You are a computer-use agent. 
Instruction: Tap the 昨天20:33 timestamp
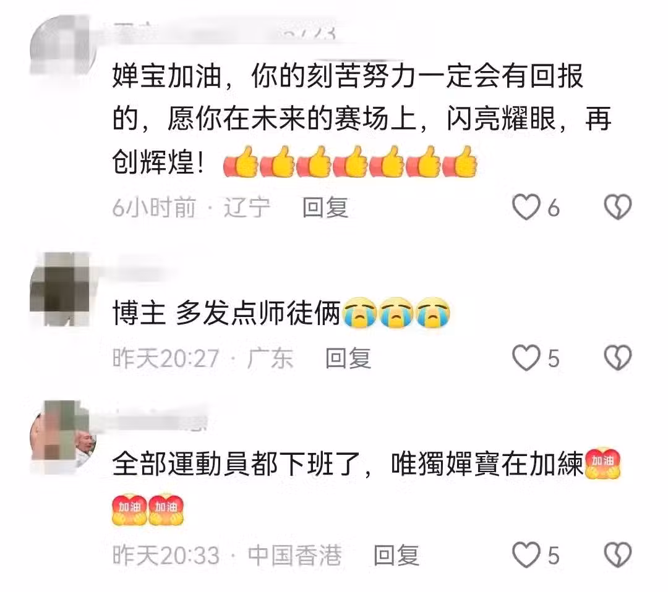pos(166,556)
